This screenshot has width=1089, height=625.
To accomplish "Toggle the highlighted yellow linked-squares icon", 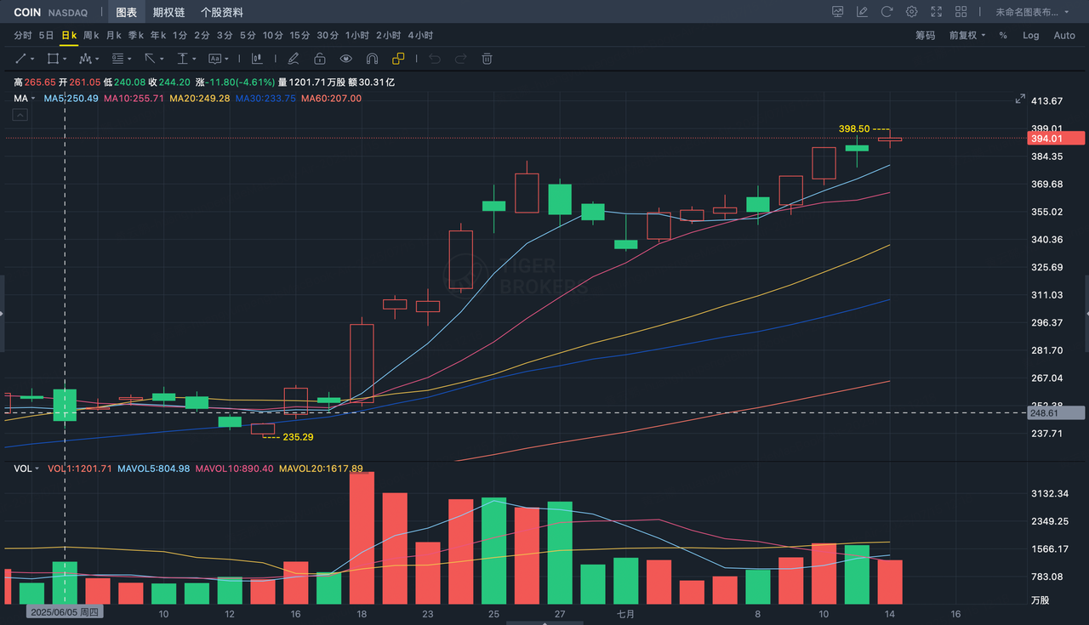I will 398,59.
